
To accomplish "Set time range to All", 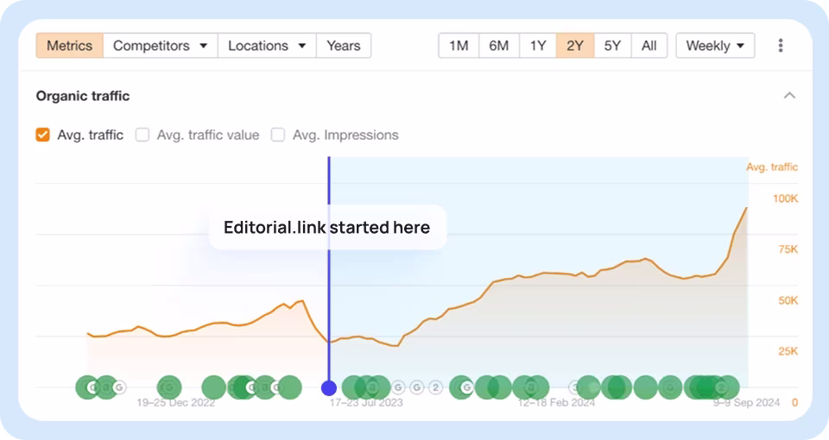I will coord(649,46).
